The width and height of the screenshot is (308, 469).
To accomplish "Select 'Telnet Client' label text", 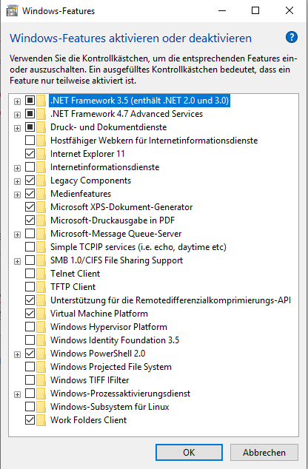I will 75,274.
